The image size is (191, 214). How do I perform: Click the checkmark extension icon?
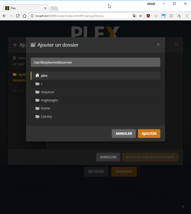pyautogui.click(x=156, y=16)
